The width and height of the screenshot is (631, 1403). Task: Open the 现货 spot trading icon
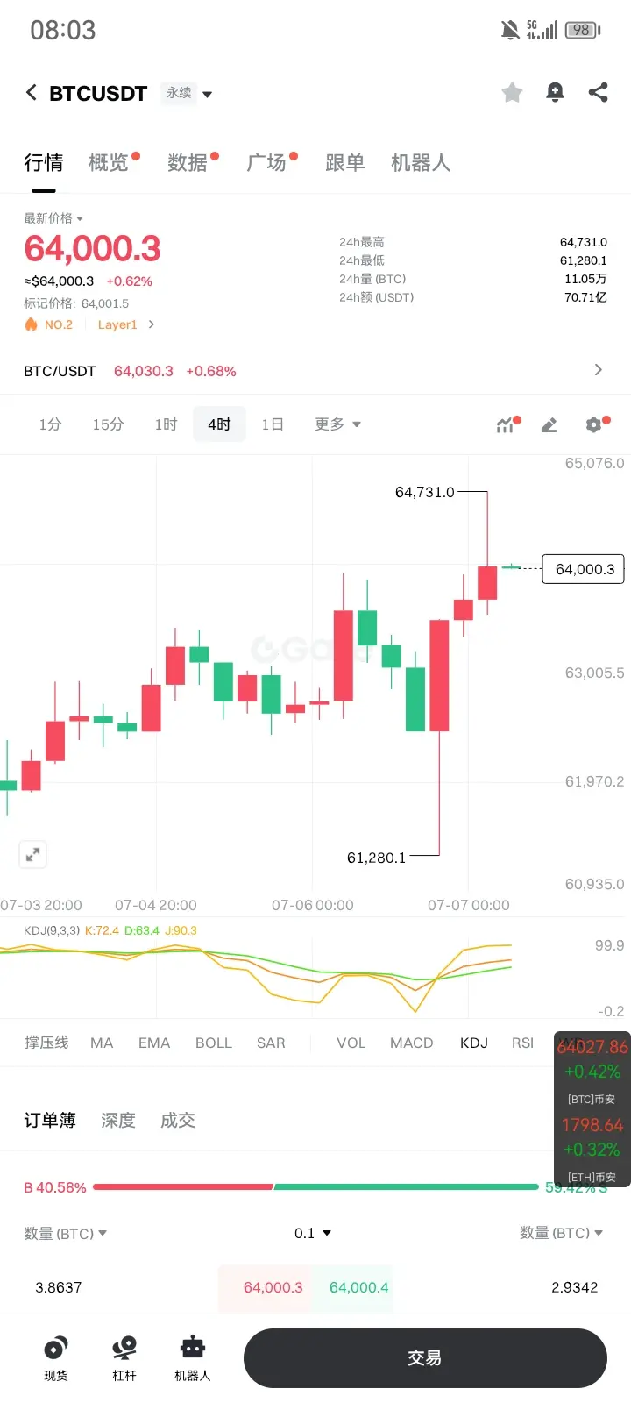pos(56,1358)
